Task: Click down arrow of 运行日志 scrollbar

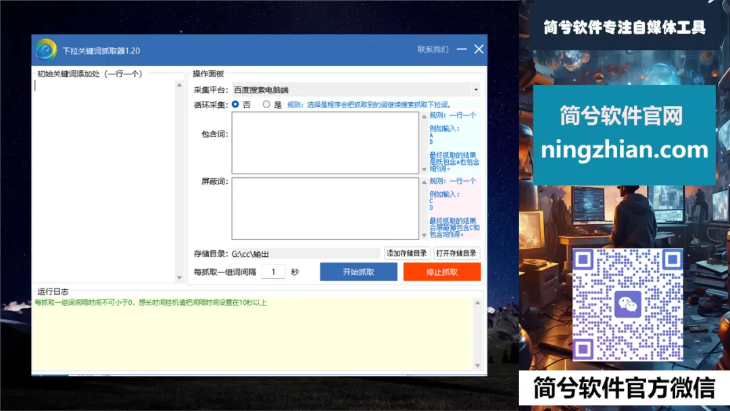Action: (477, 366)
